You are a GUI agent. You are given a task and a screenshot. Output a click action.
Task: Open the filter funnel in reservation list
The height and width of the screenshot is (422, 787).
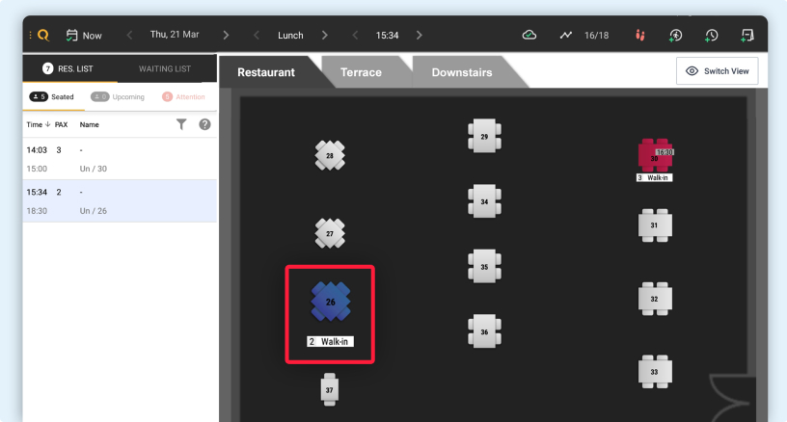181,124
